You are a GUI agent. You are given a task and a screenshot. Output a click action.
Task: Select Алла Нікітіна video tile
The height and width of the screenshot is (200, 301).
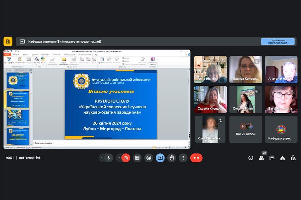(210, 69)
